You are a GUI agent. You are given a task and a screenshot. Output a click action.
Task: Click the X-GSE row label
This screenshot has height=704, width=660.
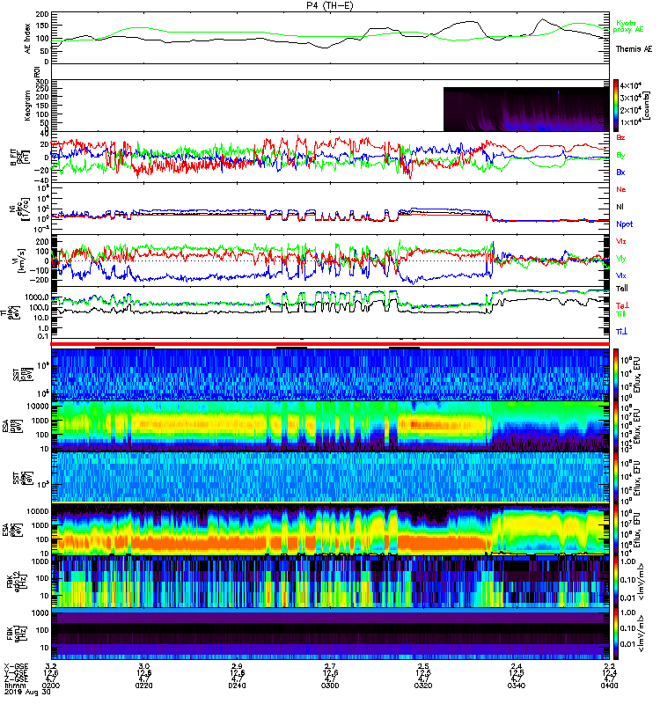16,666
